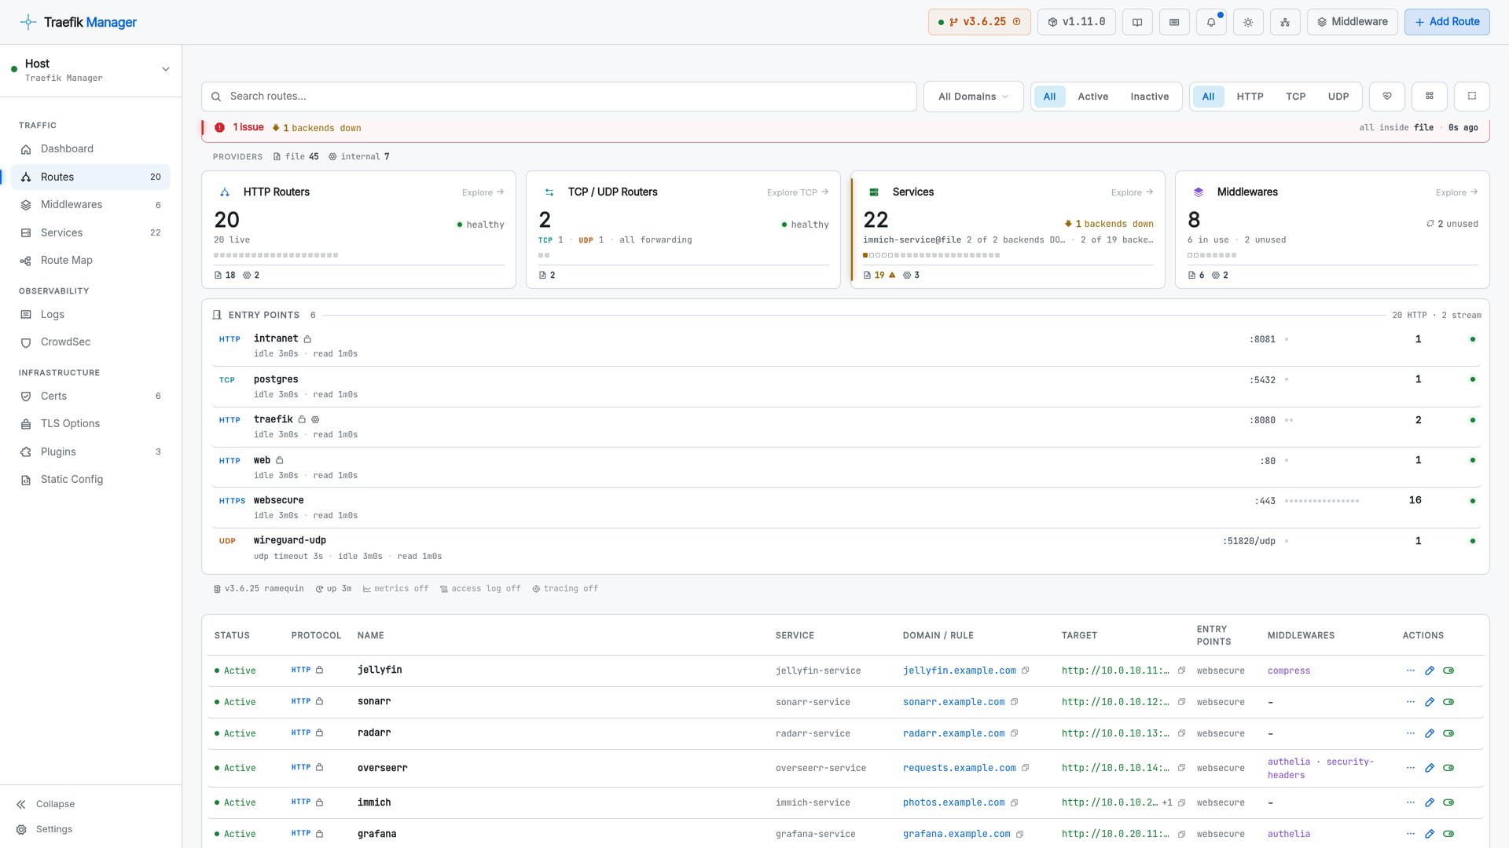Go to Dashboard in the sidebar
1509x848 pixels.
pos(90,149)
